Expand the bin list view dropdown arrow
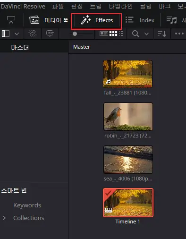This screenshot has height=239, width=186. point(17,34)
